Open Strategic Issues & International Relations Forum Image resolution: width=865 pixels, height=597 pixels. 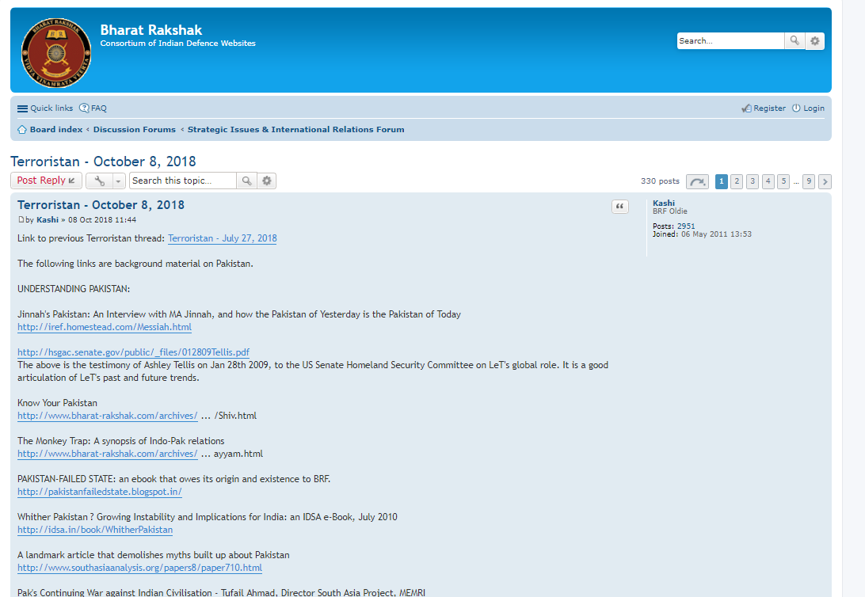(x=295, y=130)
